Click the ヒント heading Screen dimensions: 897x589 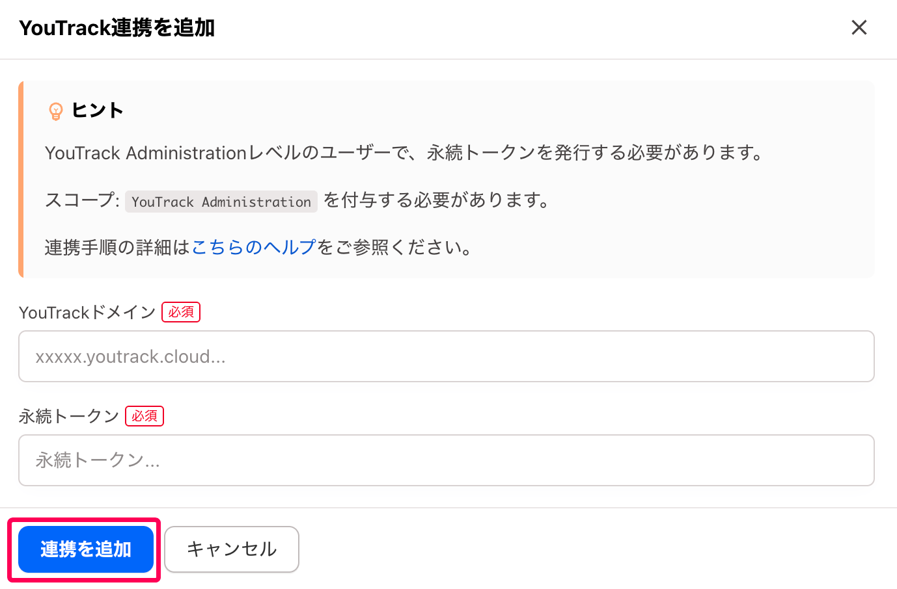click(x=98, y=111)
